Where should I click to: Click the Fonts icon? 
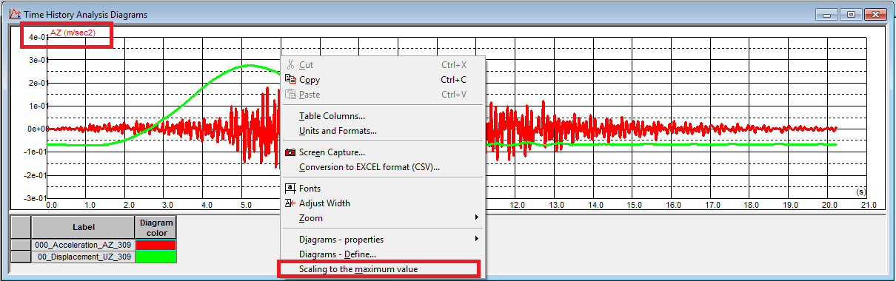click(x=290, y=189)
